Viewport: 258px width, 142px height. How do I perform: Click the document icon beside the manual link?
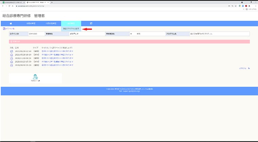tap(4, 28)
